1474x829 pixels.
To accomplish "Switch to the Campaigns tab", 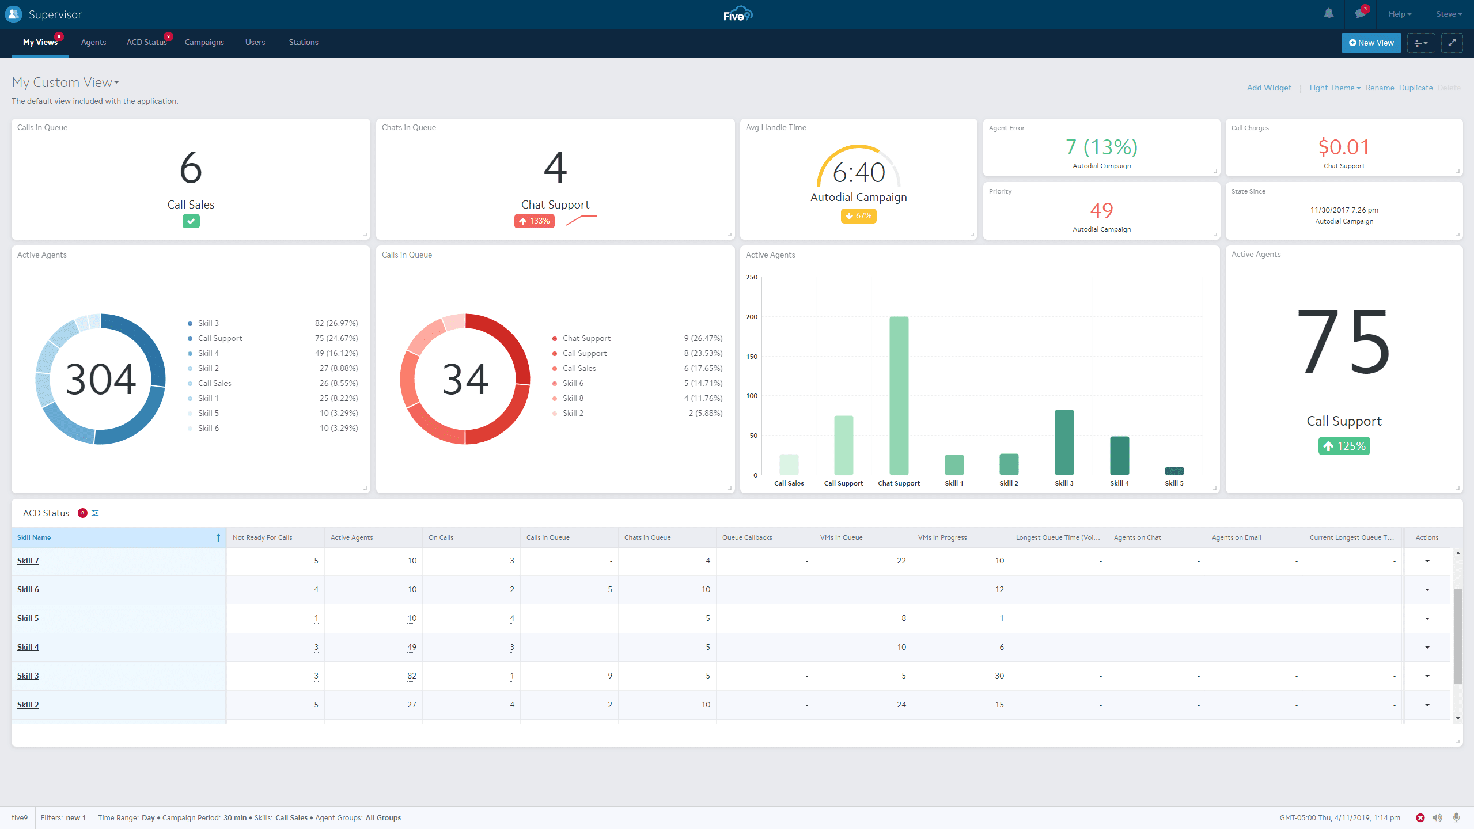I will [x=204, y=42].
